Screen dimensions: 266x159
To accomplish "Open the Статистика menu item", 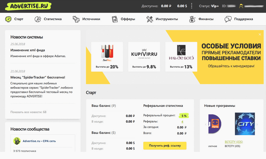I will tap(53, 19).
